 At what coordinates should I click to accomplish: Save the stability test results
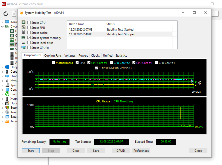96,151
